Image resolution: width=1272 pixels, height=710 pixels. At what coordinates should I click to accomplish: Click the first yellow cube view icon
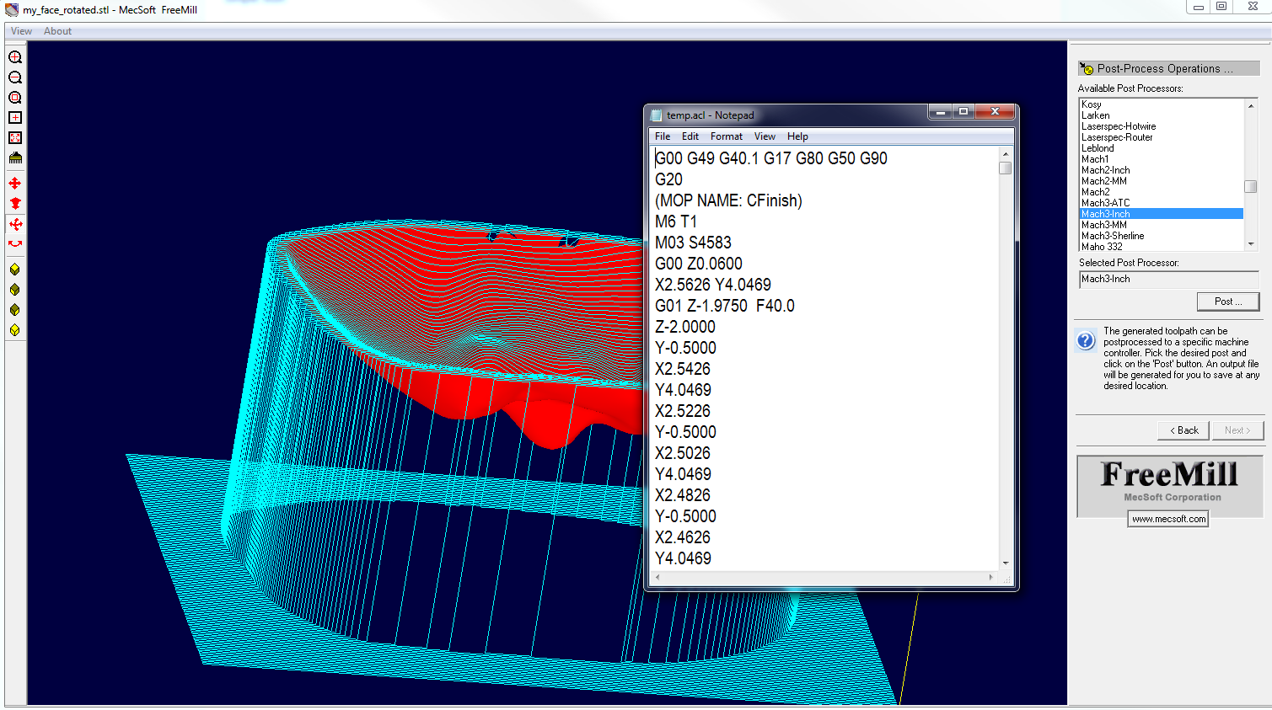point(15,270)
